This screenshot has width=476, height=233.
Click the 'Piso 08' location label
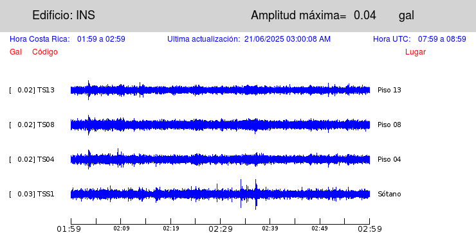[389, 125]
